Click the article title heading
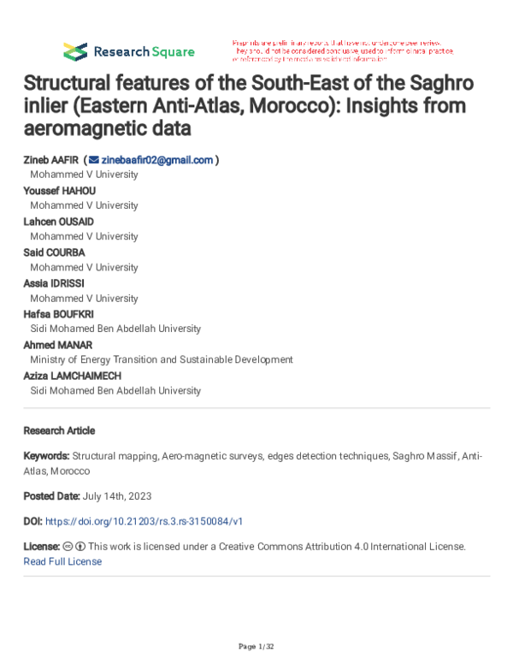This screenshot has height=664, width=513. click(x=249, y=105)
